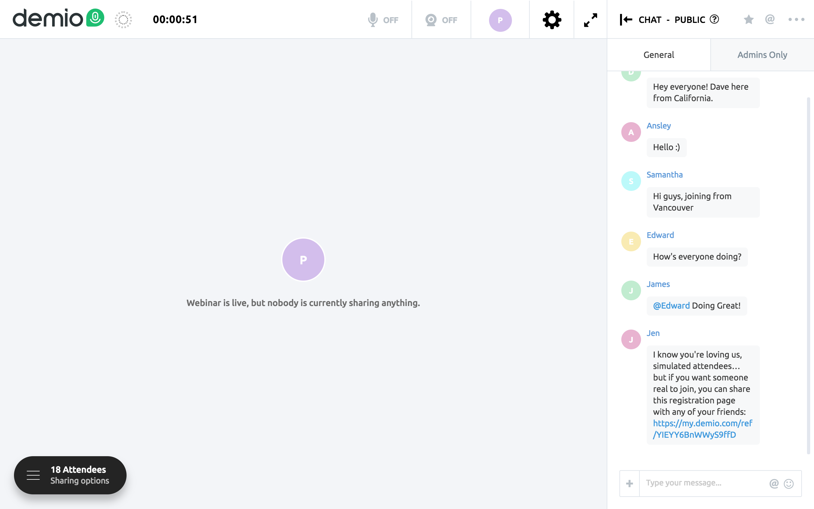814x509 pixels.
Task: Click the 'Webinar is live' status text
Action: (x=303, y=303)
